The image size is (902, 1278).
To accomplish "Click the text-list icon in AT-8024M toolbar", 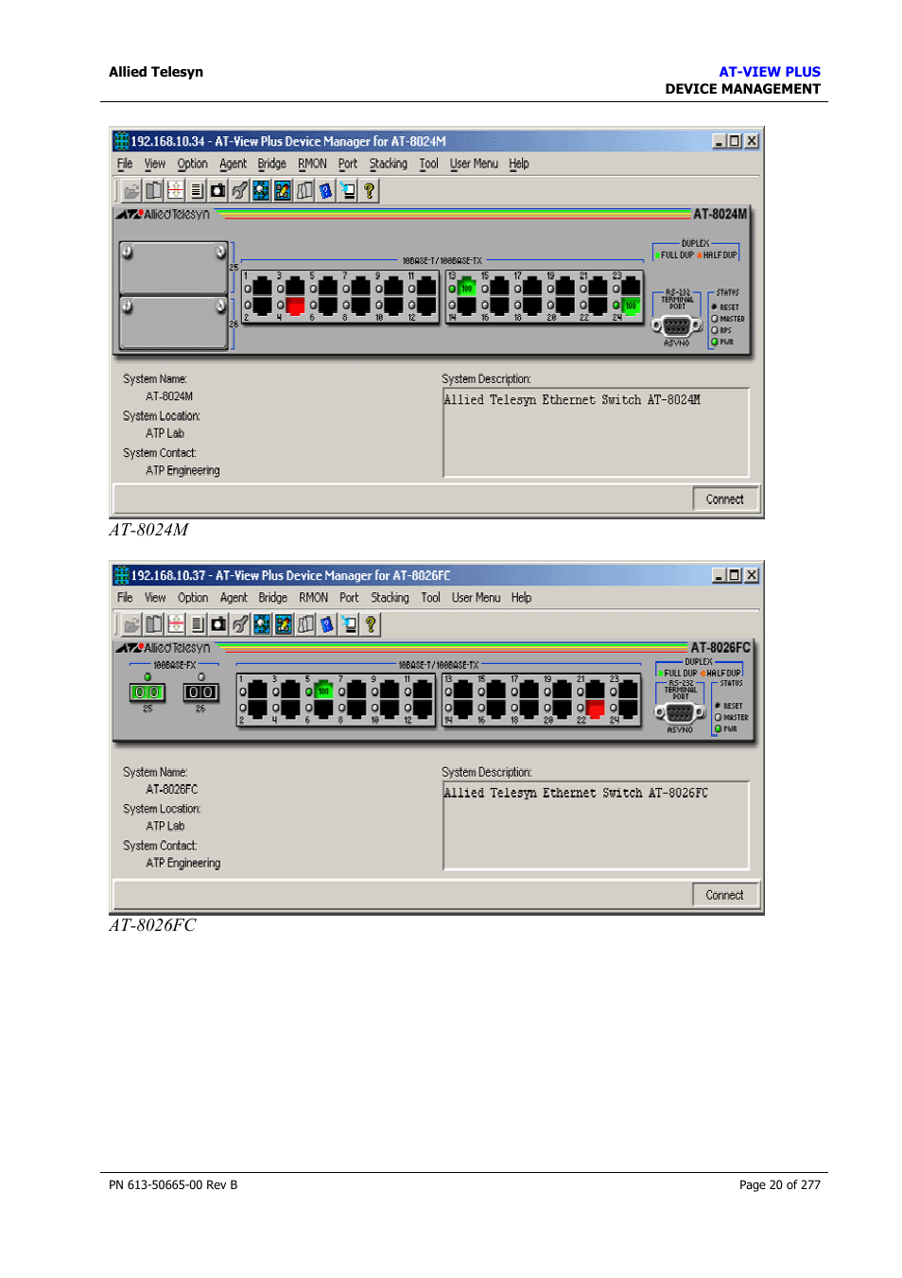I will (x=197, y=191).
